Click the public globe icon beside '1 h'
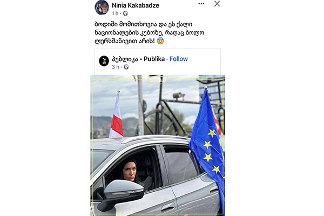The image size is (324, 216). [125, 13]
